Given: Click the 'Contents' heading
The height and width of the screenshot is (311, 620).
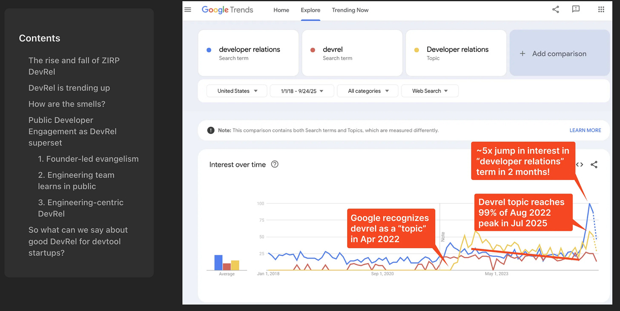Looking at the screenshot, I should [x=40, y=38].
